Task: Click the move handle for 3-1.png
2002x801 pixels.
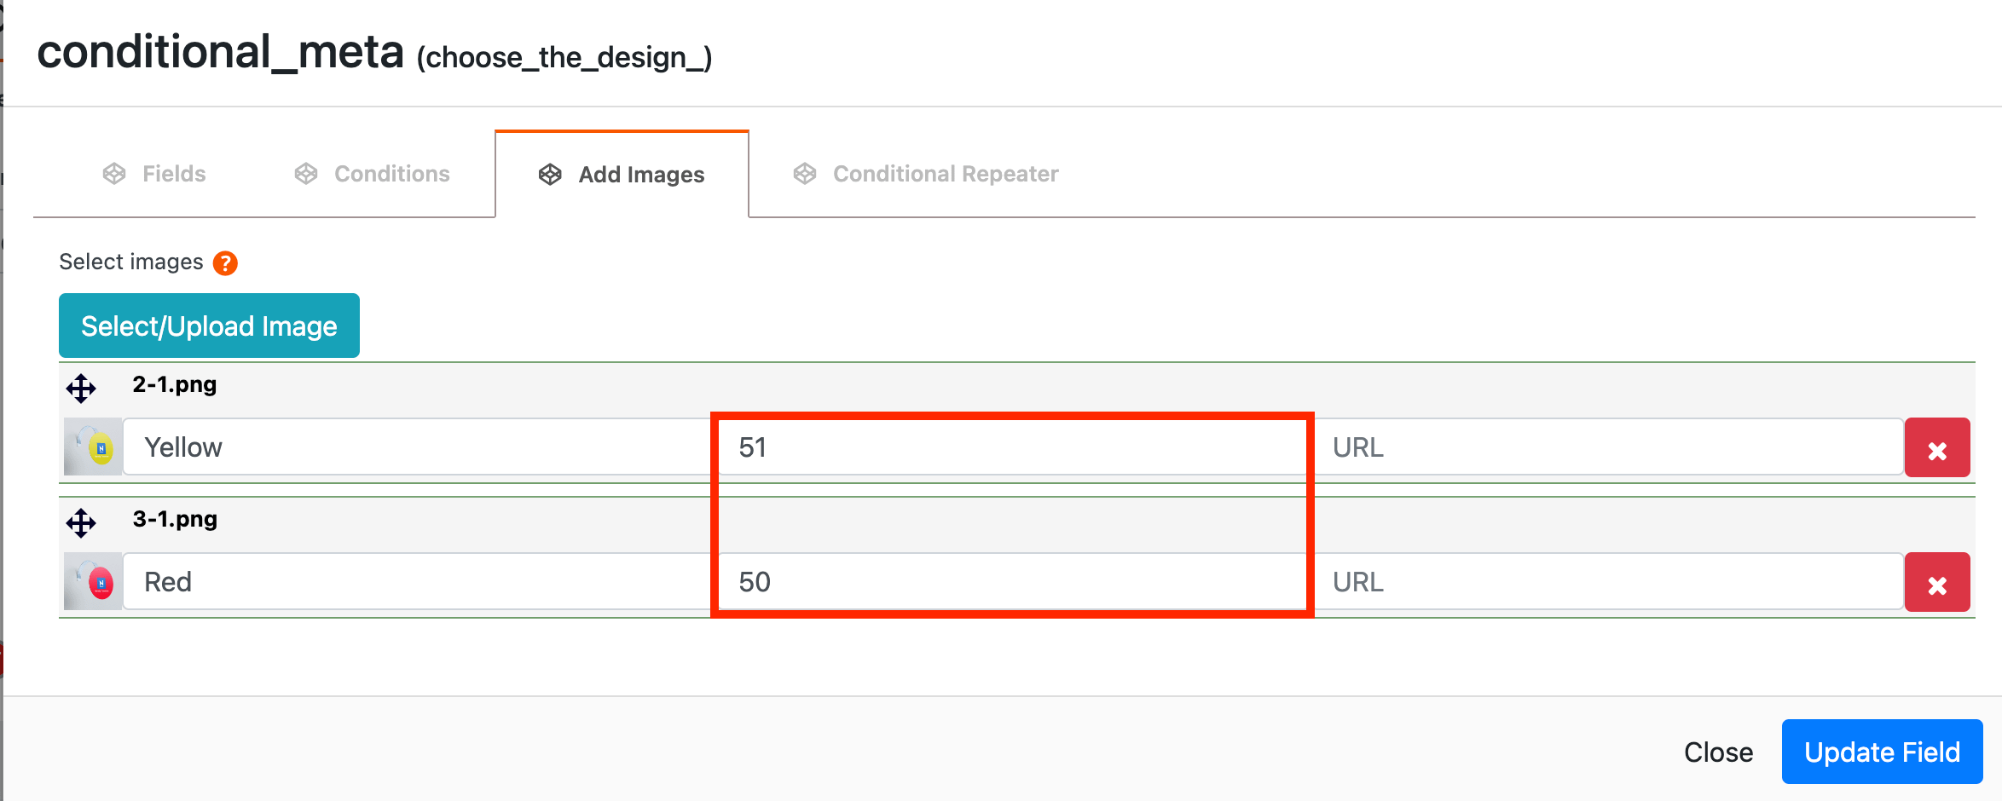Action: click(81, 522)
